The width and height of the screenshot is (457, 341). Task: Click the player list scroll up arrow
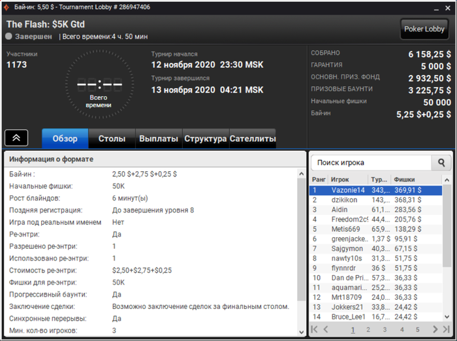(x=447, y=180)
